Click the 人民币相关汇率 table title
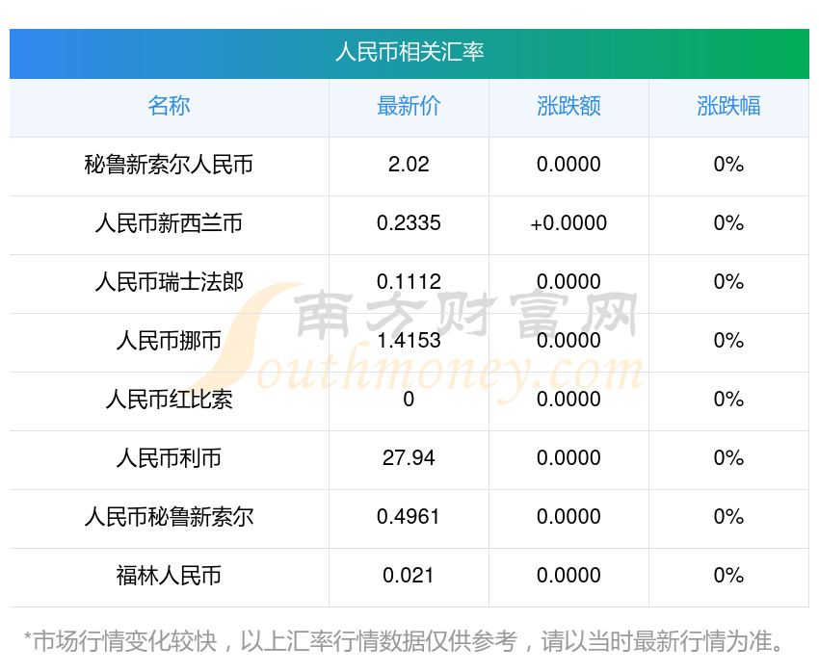Viewport: 819px width, 672px height. tap(409, 52)
